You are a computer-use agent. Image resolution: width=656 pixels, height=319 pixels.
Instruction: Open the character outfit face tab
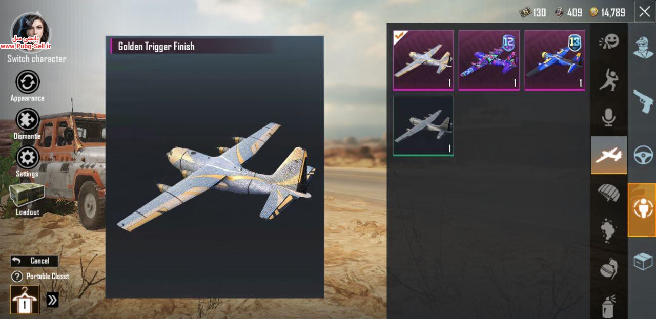click(643, 47)
